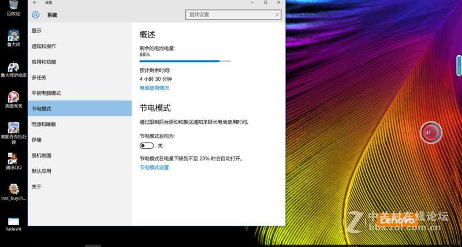Open the 美图秀秀批处理 desktop shortcut
Screen dimensions: 462x247
tap(13, 133)
